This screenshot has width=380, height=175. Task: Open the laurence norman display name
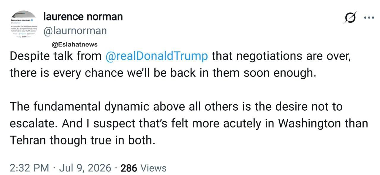click(83, 17)
